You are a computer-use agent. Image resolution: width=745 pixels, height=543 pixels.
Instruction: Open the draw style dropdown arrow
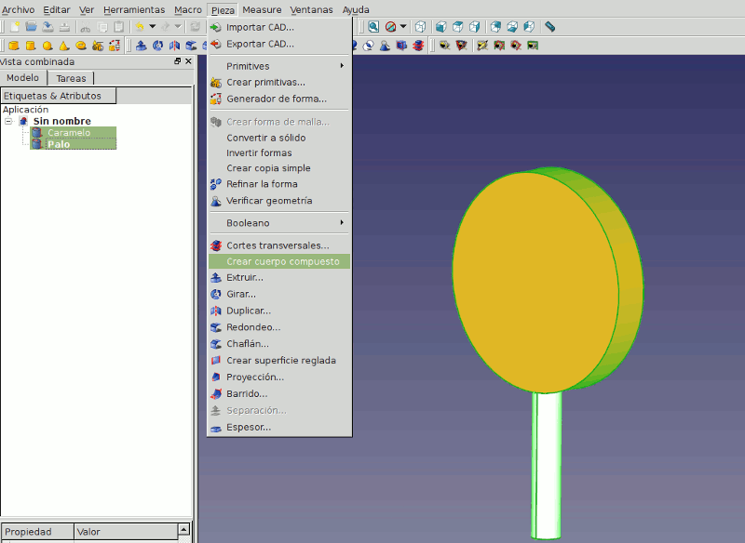403,27
